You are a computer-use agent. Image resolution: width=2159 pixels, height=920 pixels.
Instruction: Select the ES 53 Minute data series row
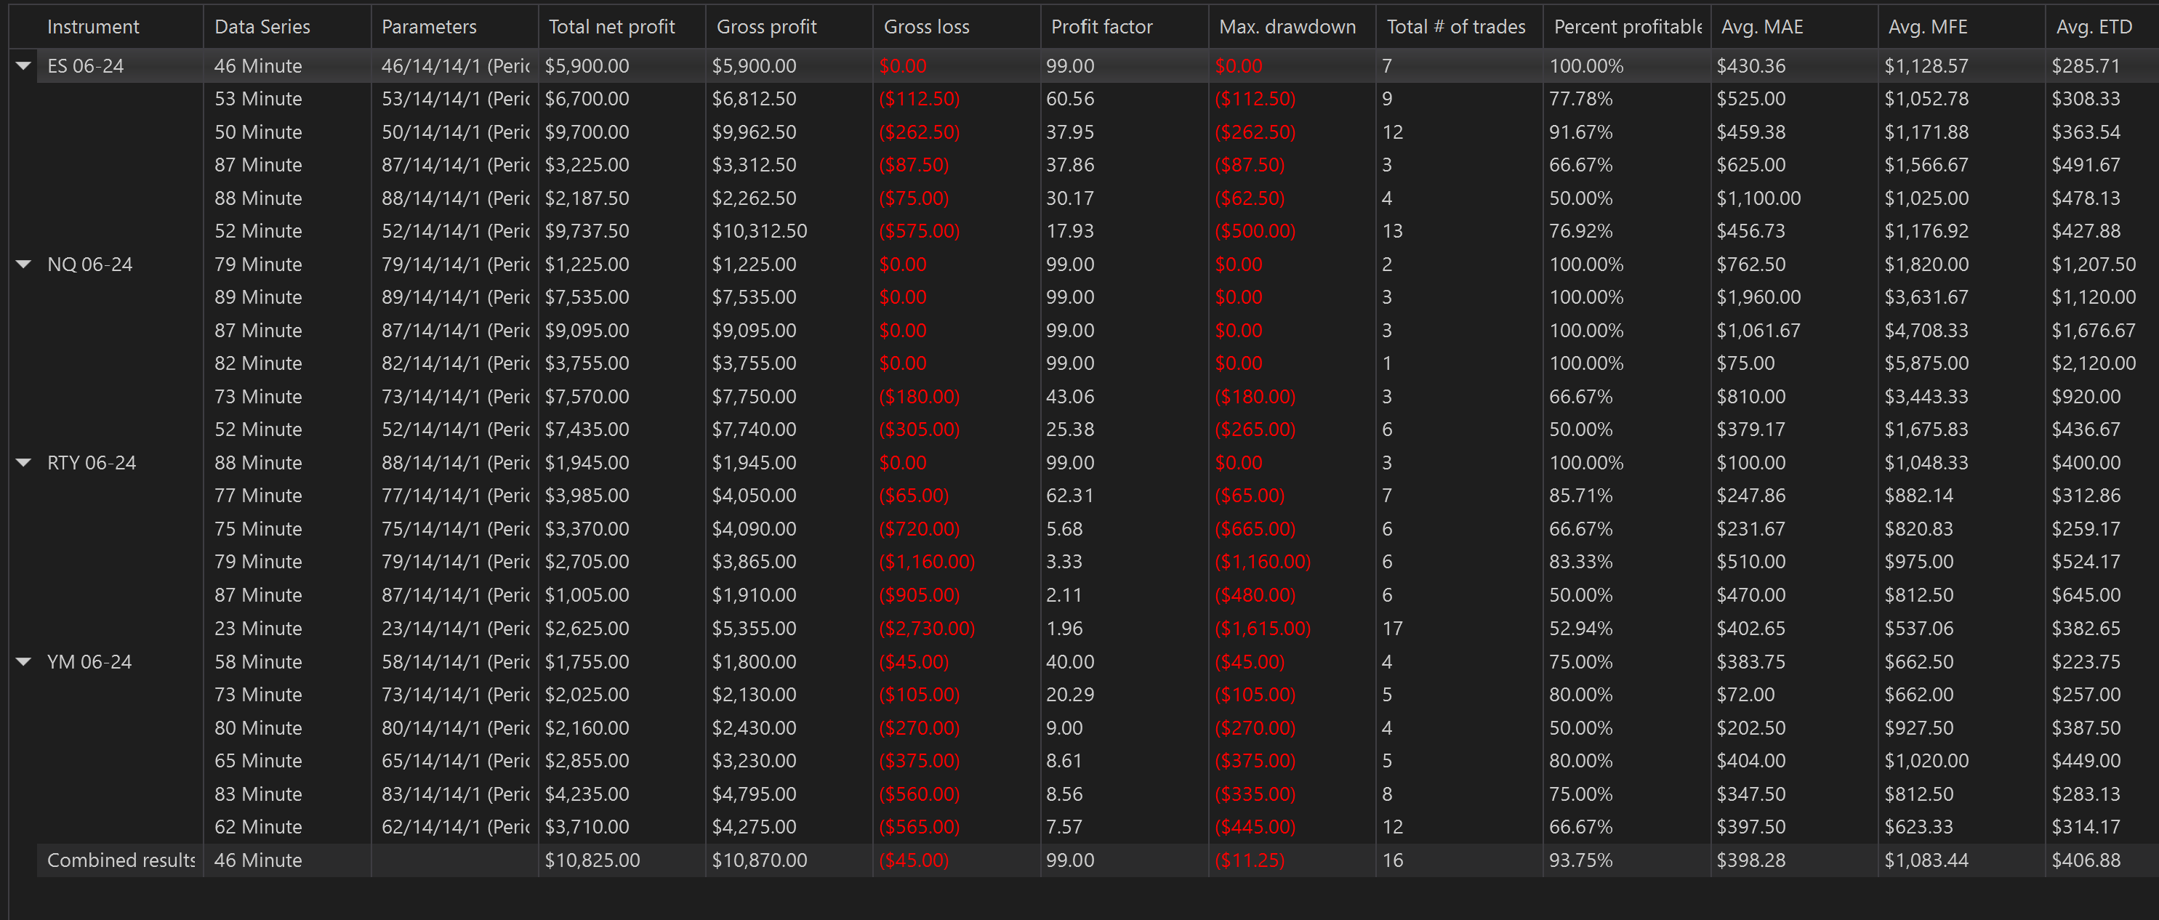[x=258, y=99]
